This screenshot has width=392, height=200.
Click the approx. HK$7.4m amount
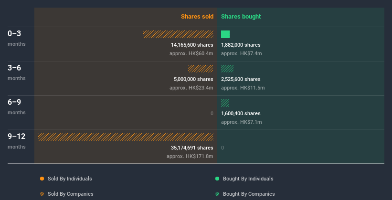pyautogui.click(x=242, y=53)
